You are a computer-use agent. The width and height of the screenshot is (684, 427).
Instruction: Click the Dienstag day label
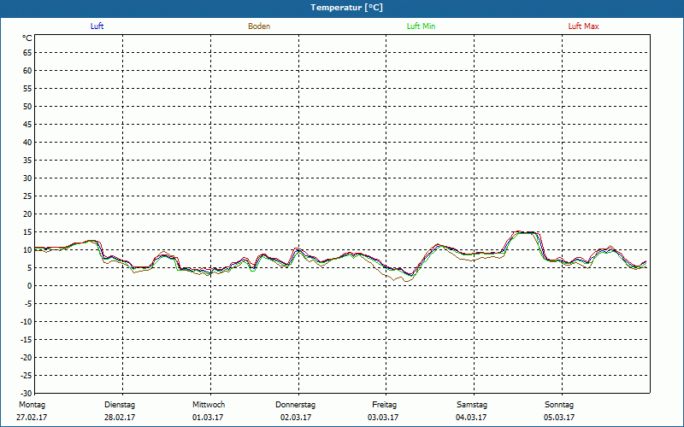(120, 405)
